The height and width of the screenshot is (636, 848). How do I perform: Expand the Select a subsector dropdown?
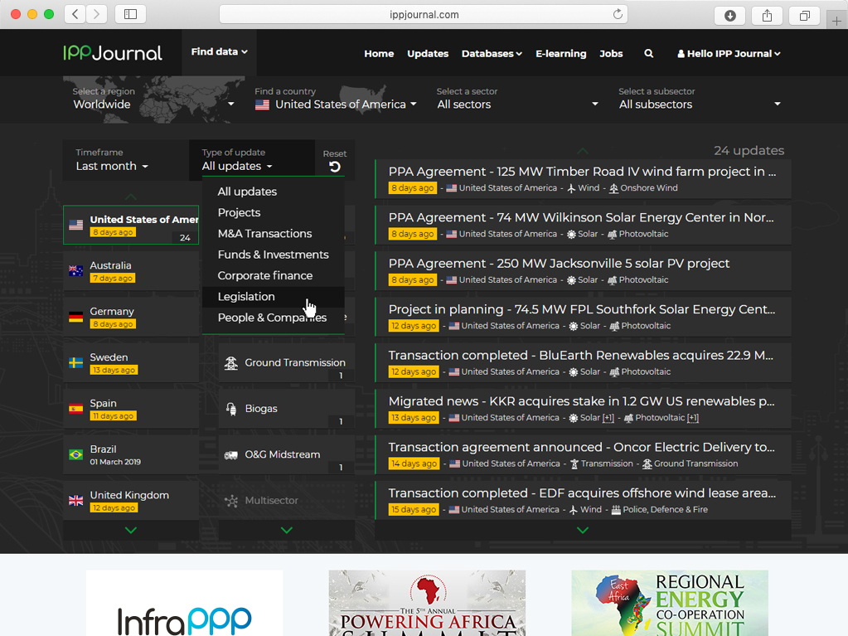tap(699, 104)
